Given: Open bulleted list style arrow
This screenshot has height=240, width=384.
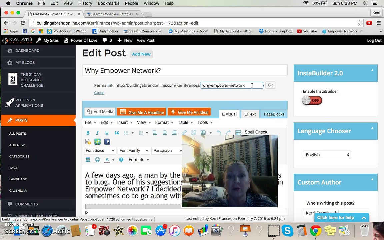Looking at the screenshot, I should 132,133.
